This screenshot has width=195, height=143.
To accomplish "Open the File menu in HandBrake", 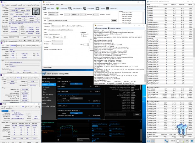I will 44,5.
